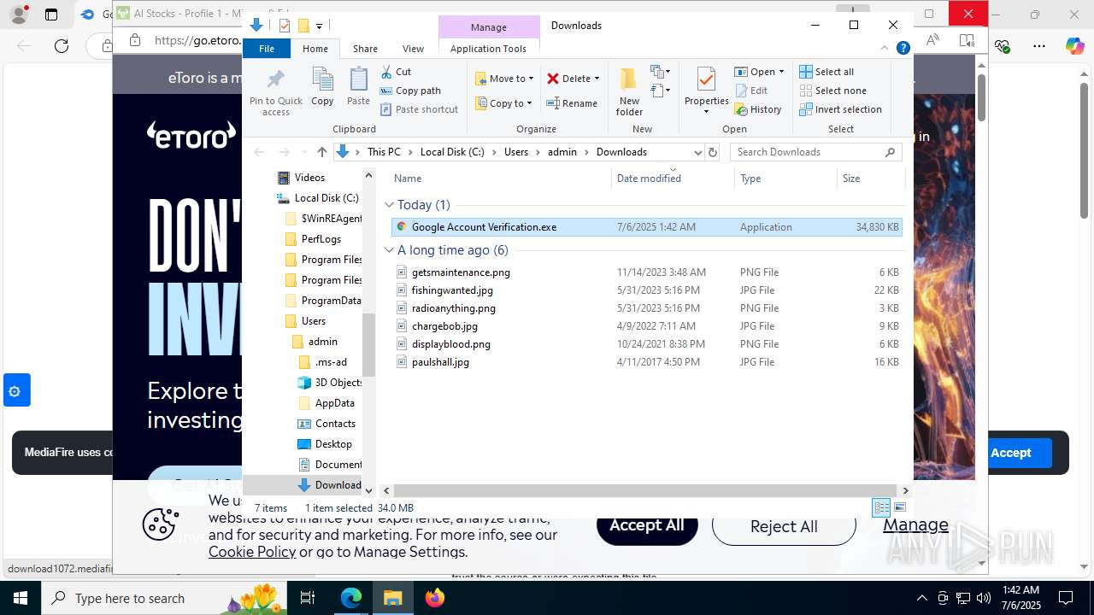The height and width of the screenshot is (615, 1094).
Task: Open the Manage cookie settings link
Action: click(915, 524)
